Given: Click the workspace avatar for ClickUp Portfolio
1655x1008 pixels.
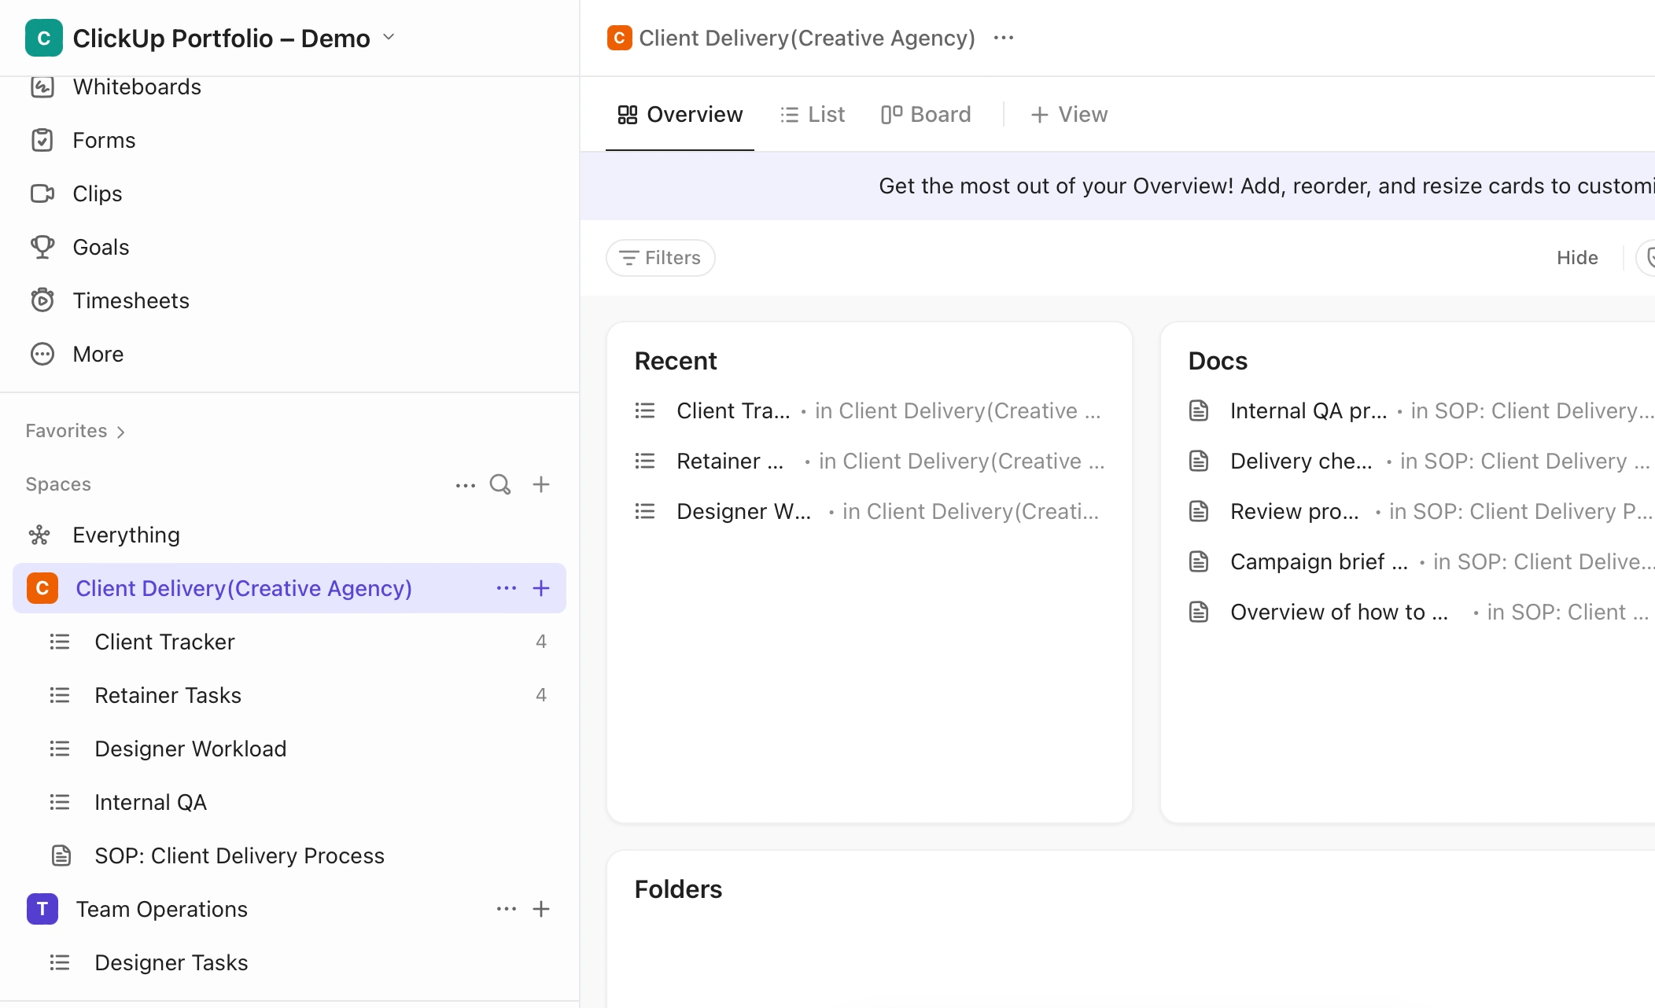Looking at the screenshot, I should click(x=44, y=38).
